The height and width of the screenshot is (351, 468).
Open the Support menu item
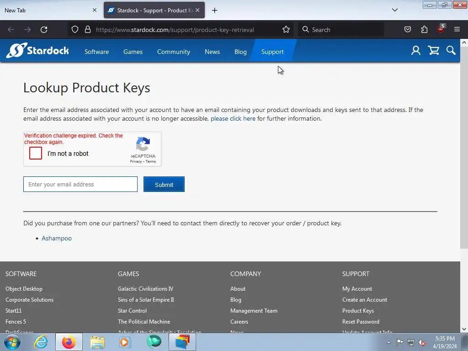[272, 52]
